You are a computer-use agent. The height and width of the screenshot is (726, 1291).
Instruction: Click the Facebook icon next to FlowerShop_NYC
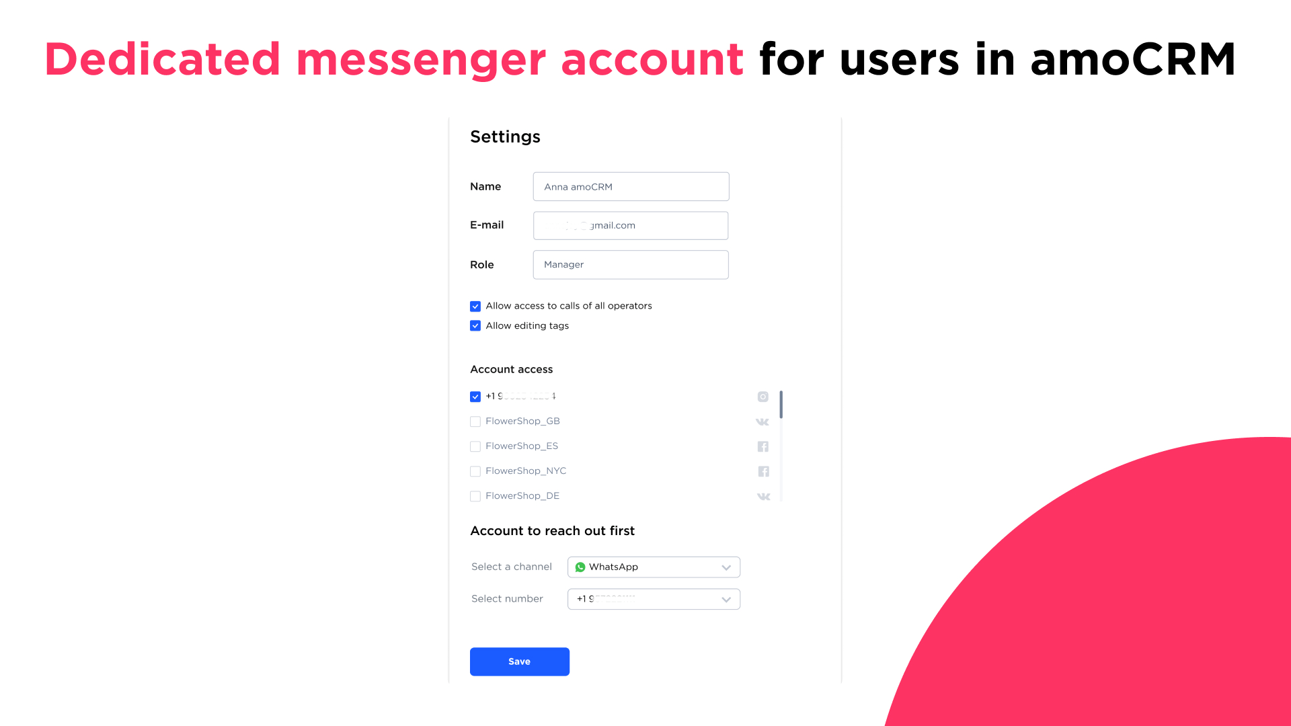click(x=762, y=471)
